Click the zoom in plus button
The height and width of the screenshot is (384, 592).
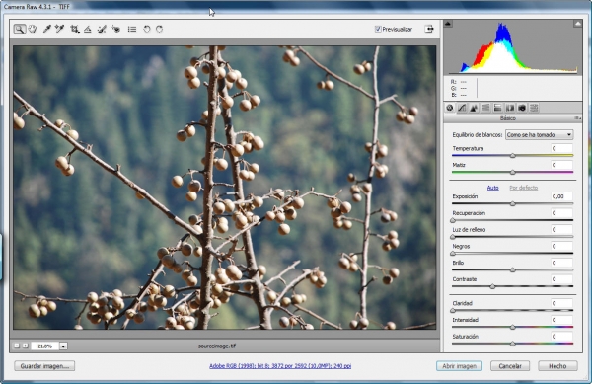pyautogui.click(x=25, y=346)
